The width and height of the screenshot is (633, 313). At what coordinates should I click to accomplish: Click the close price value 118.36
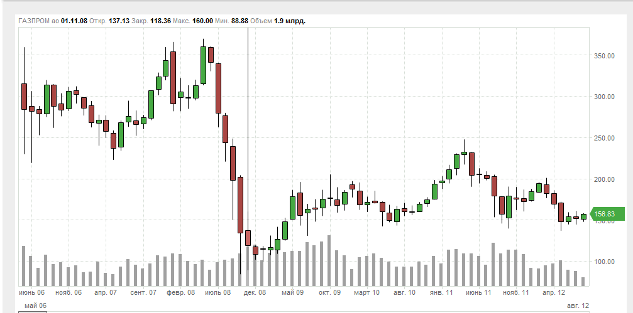(x=161, y=21)
